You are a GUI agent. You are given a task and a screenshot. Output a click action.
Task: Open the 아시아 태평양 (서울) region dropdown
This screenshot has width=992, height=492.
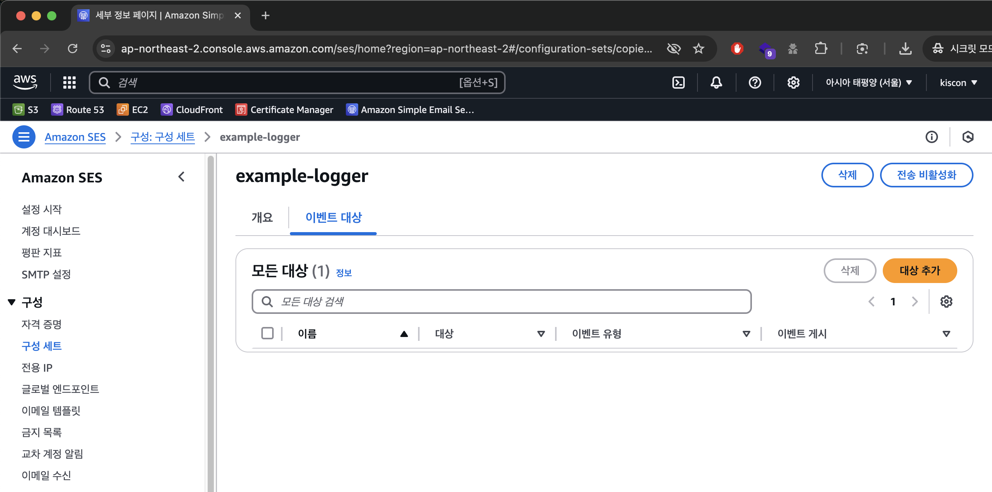click(x=868, y=83)
